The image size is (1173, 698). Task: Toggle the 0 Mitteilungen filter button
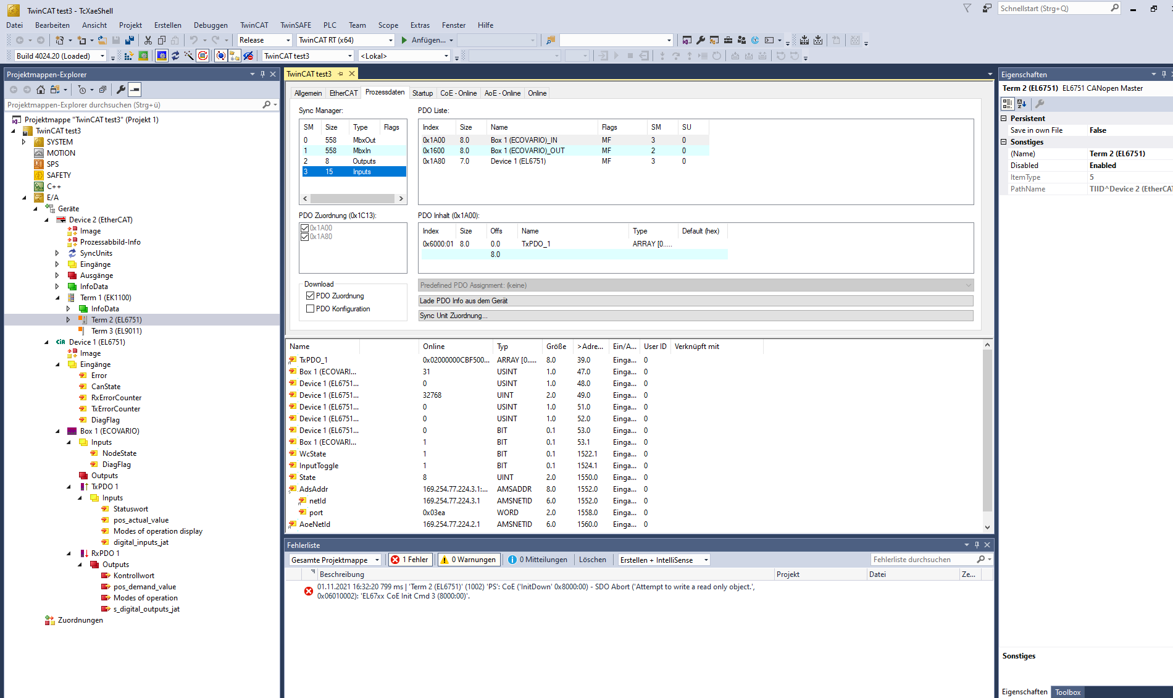(537, 560)
